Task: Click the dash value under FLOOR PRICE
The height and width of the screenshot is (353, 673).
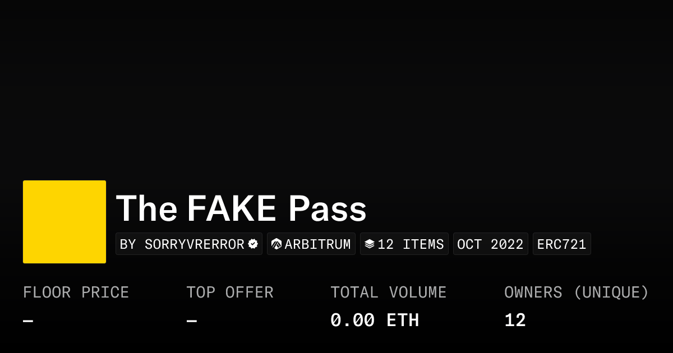Action: pos(28,321)
